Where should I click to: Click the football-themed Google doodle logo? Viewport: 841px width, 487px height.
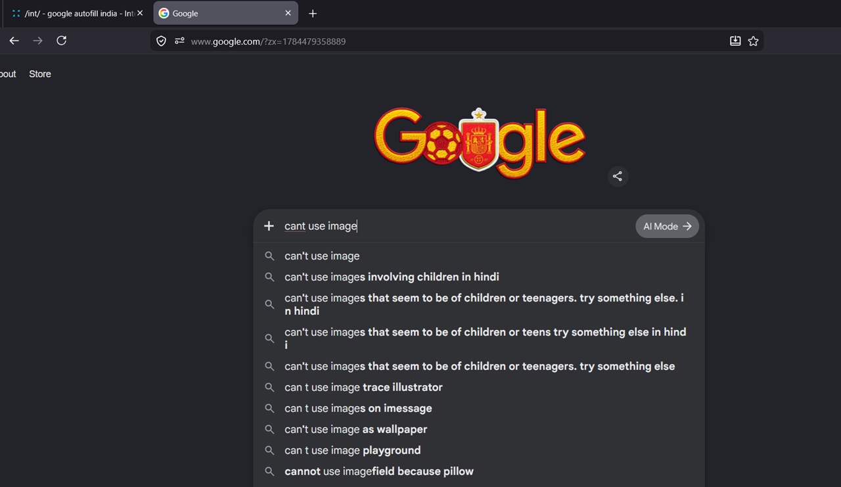click(480, 142)
